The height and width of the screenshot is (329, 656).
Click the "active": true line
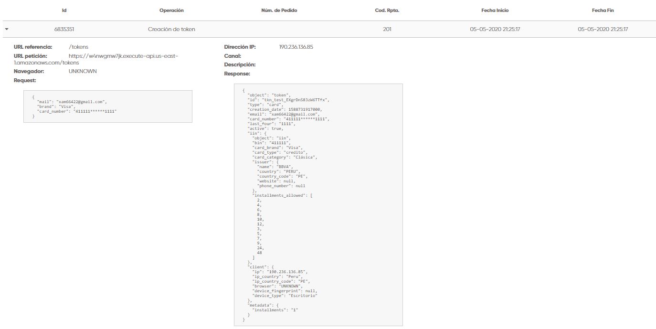(x=265, y=128)
